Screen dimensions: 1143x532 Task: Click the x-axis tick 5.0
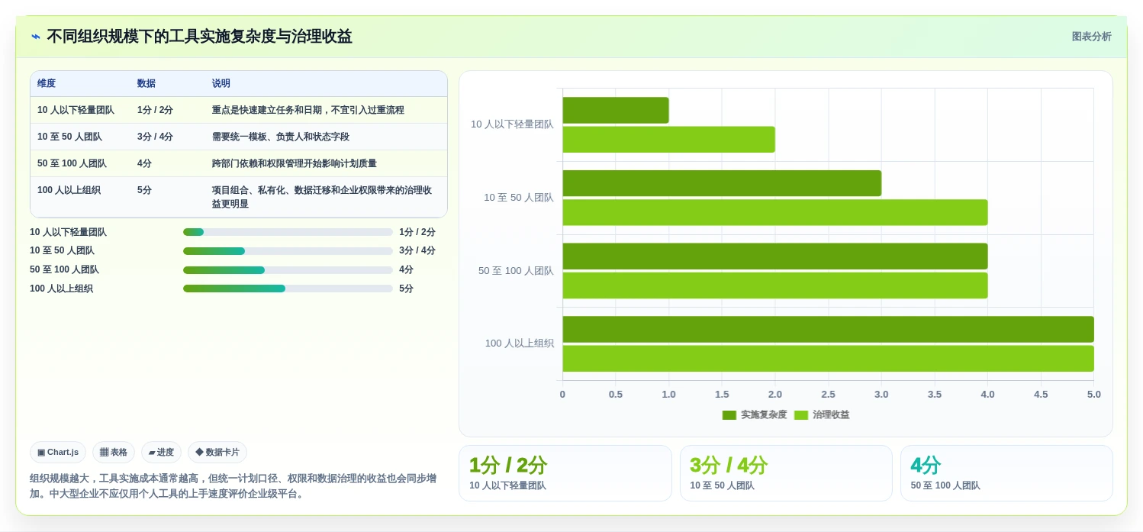click(x=1094, y=395)
